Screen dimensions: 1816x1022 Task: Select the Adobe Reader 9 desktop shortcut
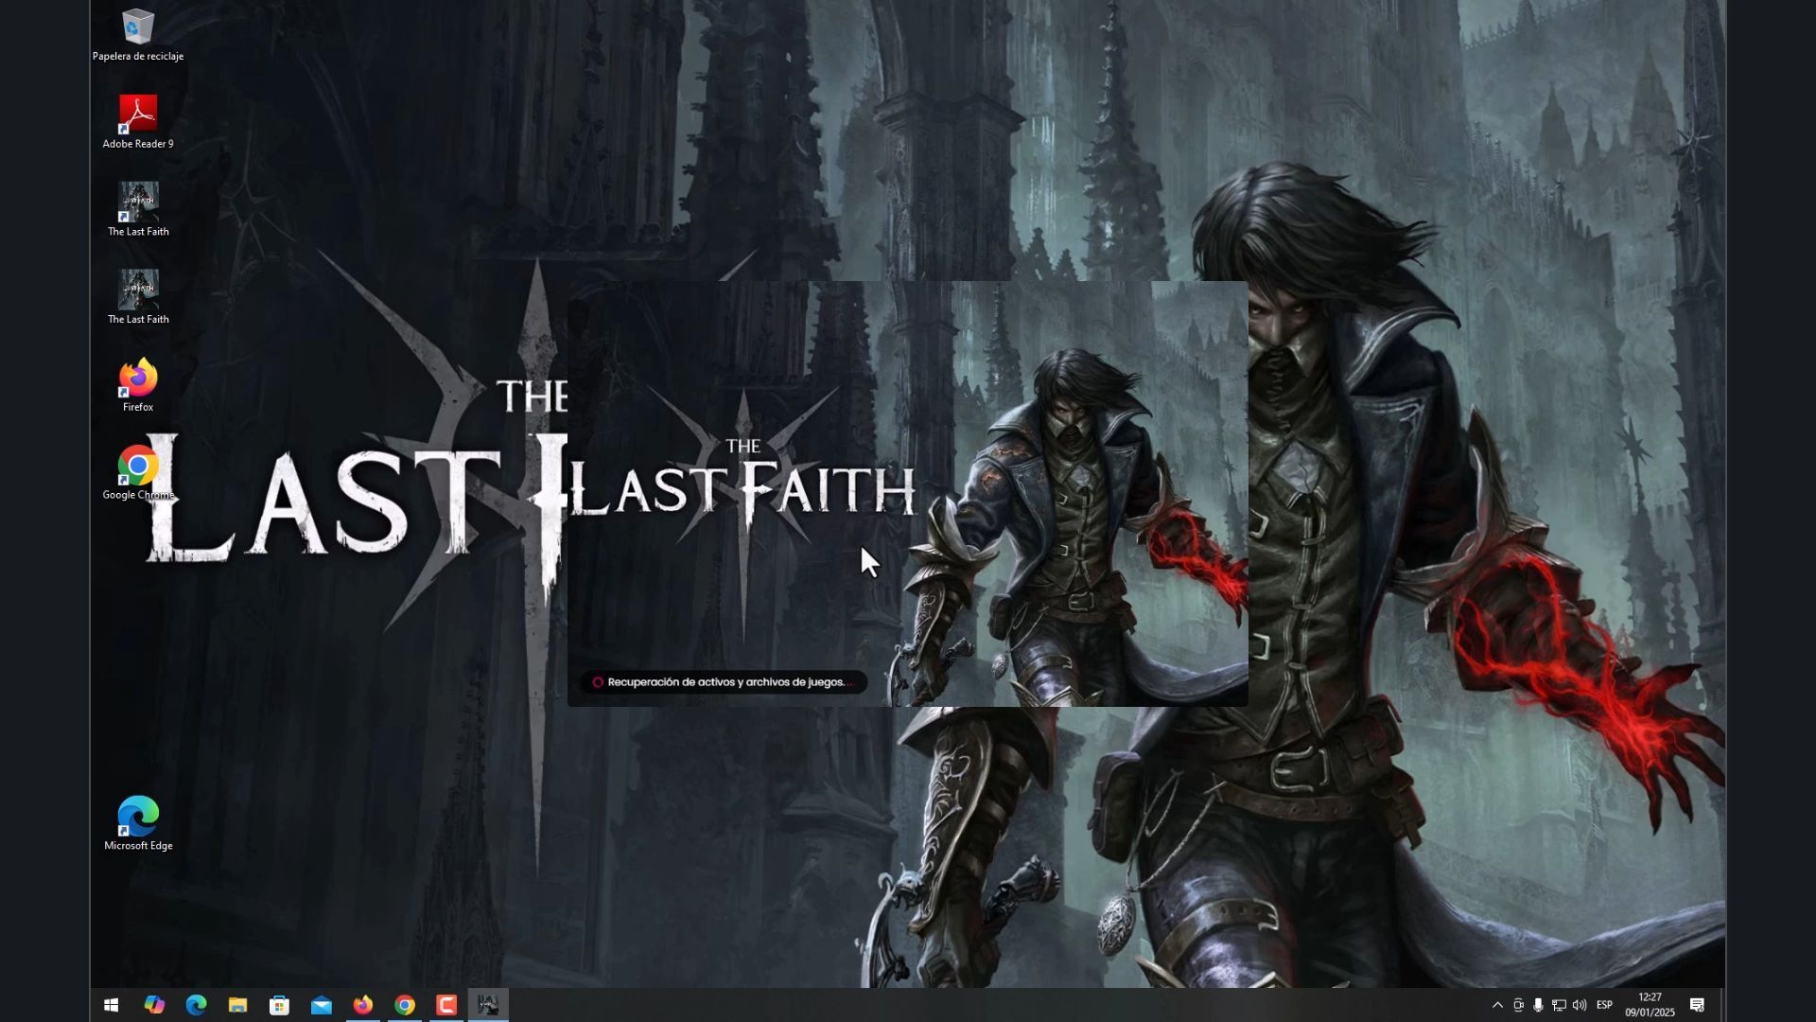point(138,122)
